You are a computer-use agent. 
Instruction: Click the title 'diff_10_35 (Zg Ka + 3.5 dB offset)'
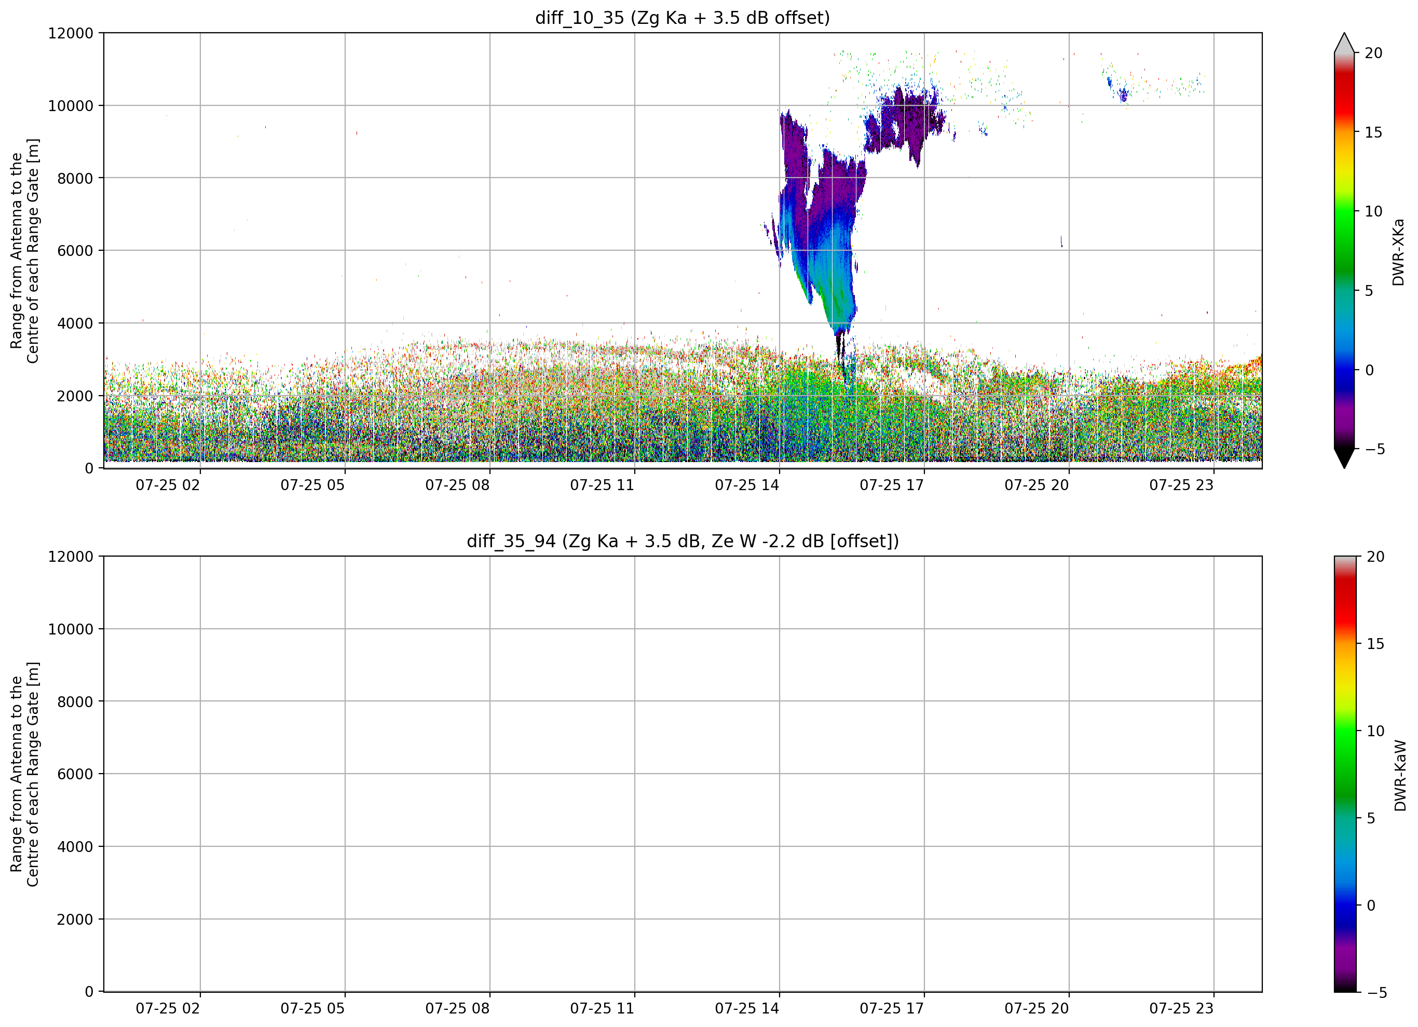tap(683, 18)
